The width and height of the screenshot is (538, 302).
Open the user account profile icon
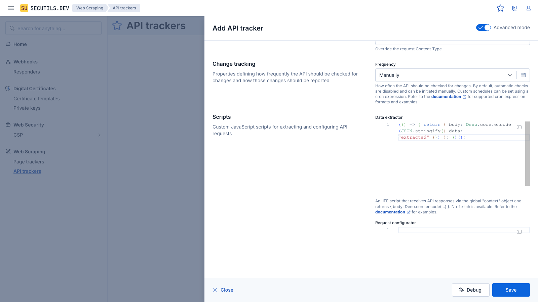point(529,8)
